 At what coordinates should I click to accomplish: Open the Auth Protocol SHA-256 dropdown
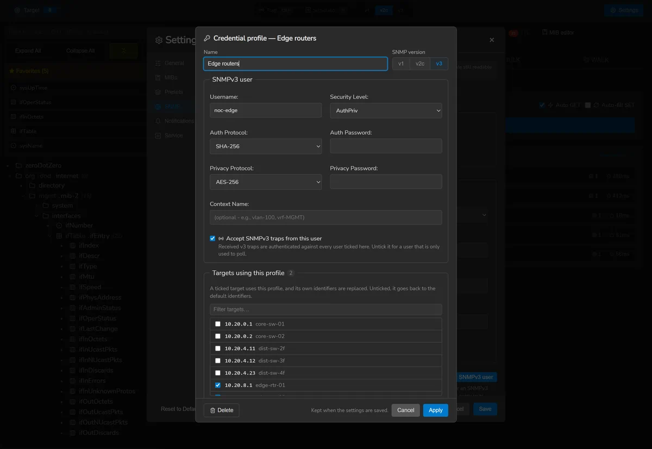(x=266, y=146)
